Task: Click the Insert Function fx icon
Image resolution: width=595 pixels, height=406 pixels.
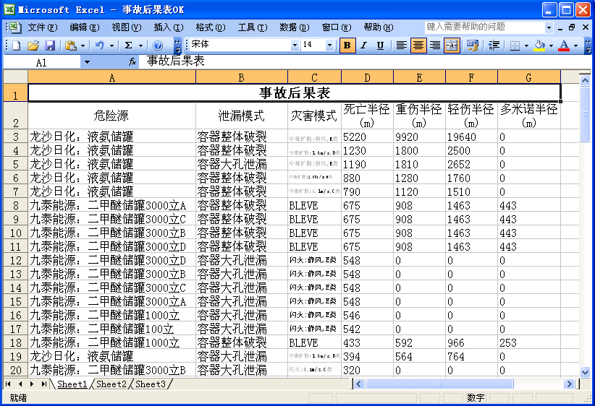Action: [132, 62]
